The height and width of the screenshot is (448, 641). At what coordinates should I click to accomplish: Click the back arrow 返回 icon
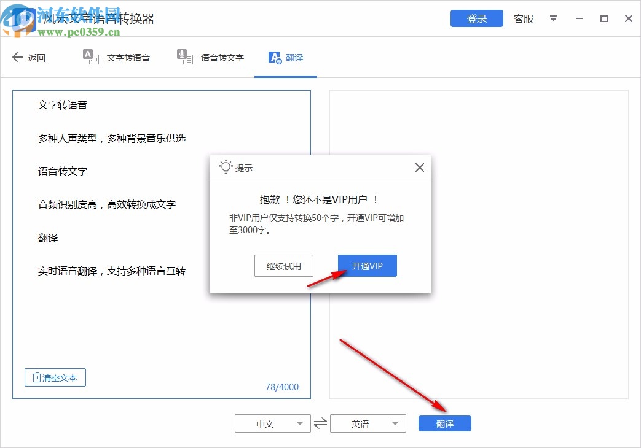pos(17,57)
